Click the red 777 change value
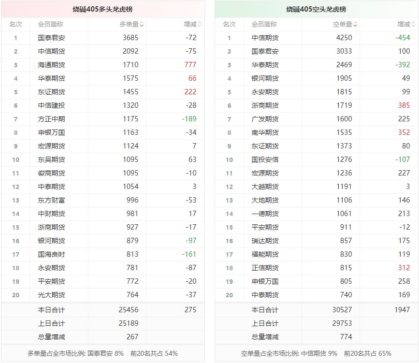This screenshot has width=419, height=363. 190,65
